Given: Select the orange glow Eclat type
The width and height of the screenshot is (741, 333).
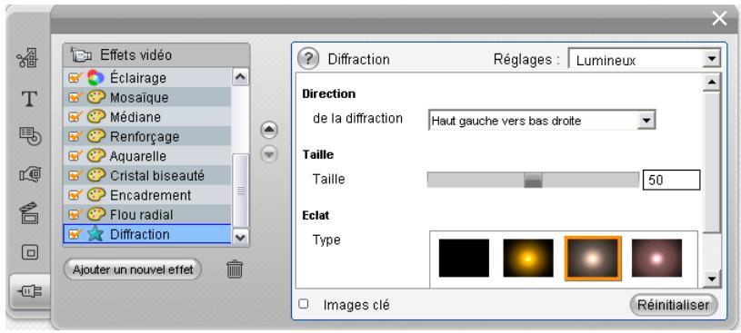Looking at the screenshot, I should (528, 258).
